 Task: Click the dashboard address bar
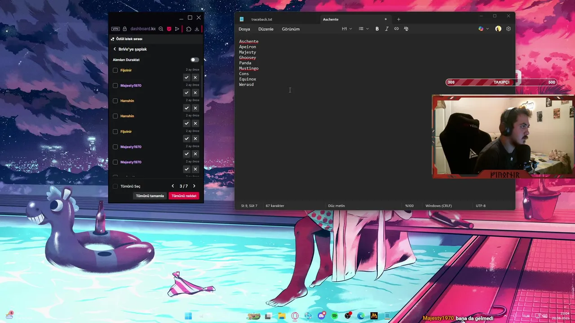[143, 29]
